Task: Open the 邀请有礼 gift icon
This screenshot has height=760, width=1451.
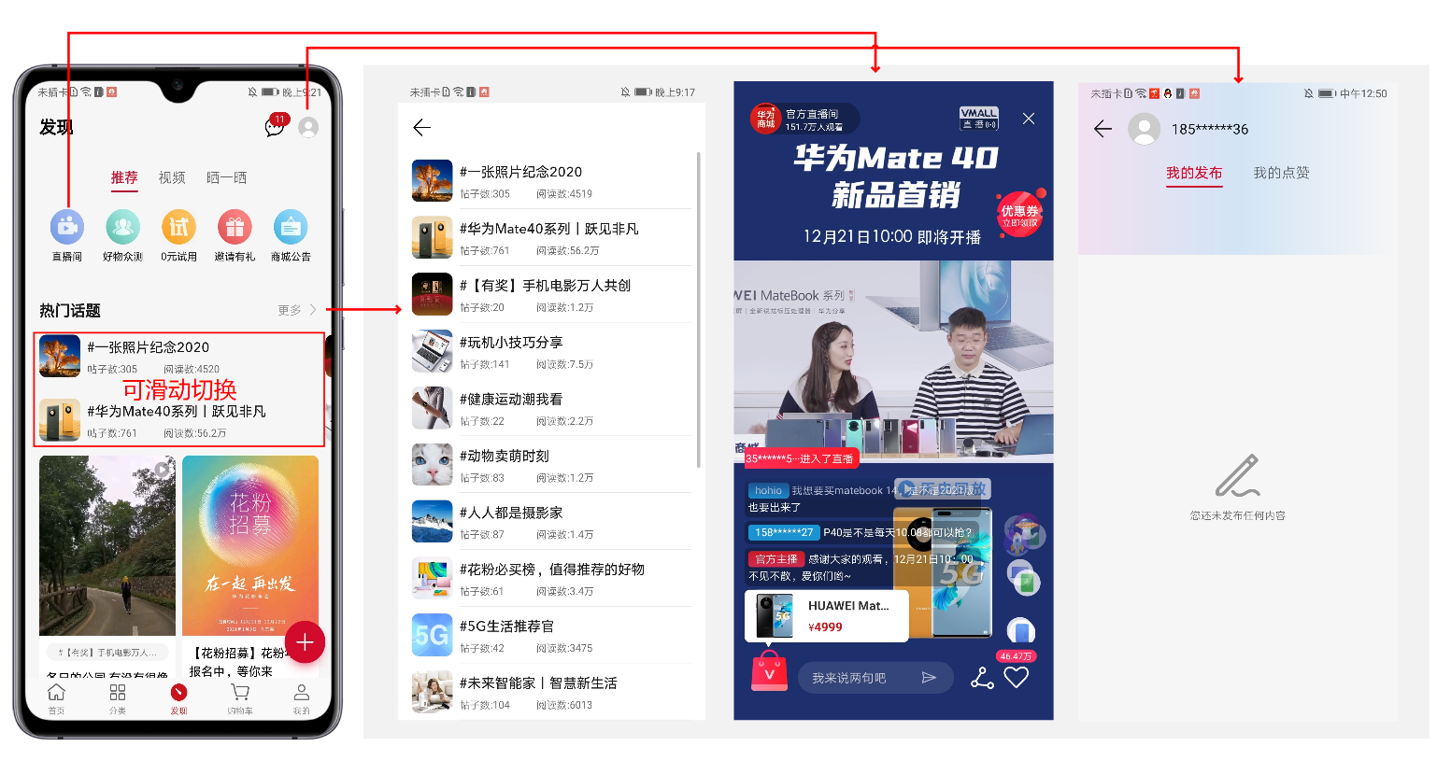Action: [x=235, y=227]
